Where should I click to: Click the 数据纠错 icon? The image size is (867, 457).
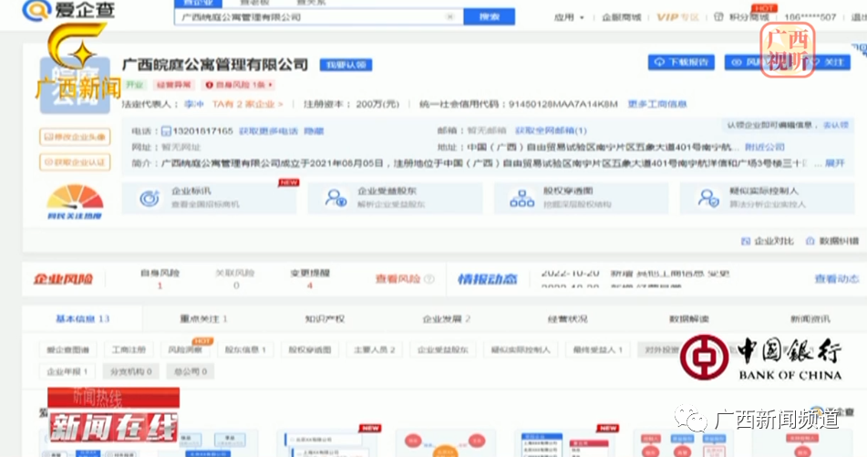click(x=810, y=241)
